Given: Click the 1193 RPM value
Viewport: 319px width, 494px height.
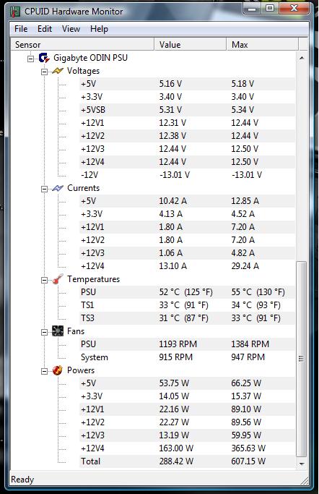Looking at the screenshot, I should coord(178,344).
